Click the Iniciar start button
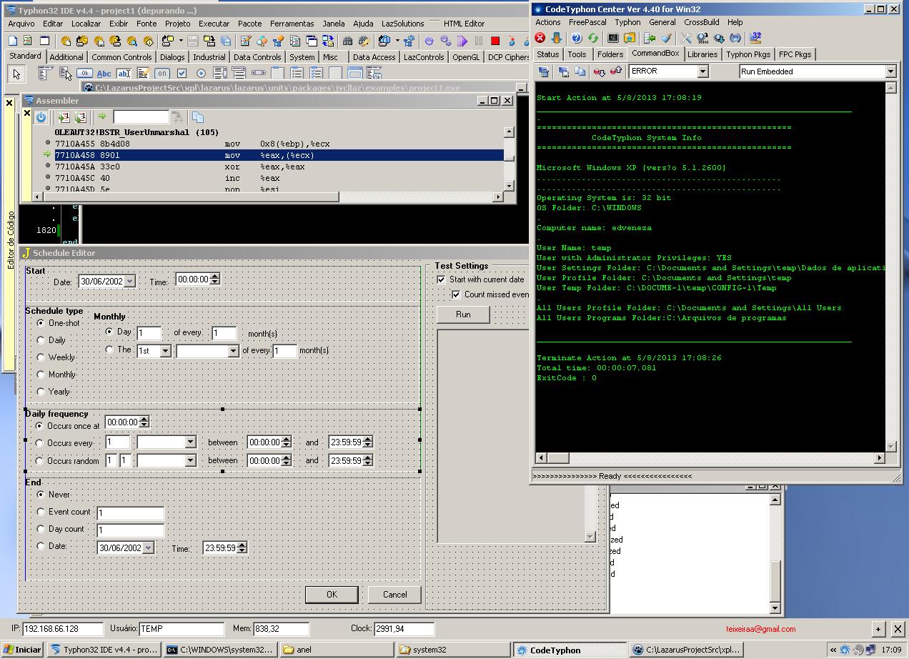The width and height of the screenshot is (909, 659). (23, 650)
